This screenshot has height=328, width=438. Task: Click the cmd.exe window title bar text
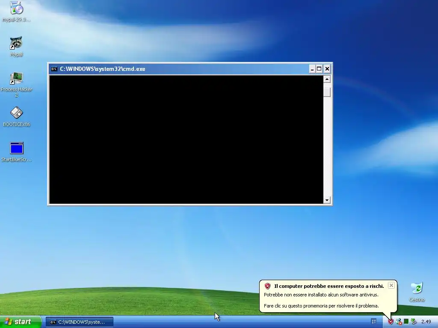(x=103, y=69)
